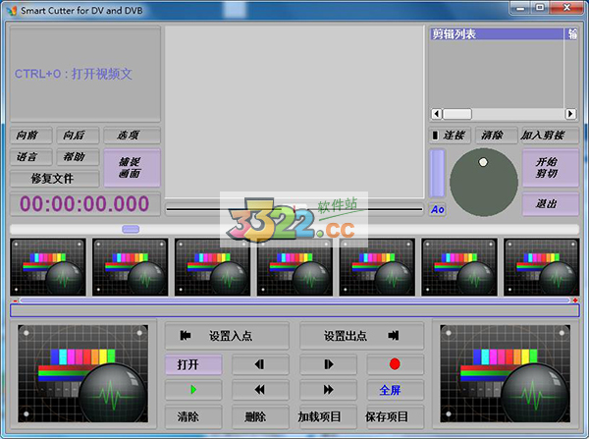Click the second frame thumbnail in strip
The width and height of the screenshot is (589, 439).
click(130, 267)
